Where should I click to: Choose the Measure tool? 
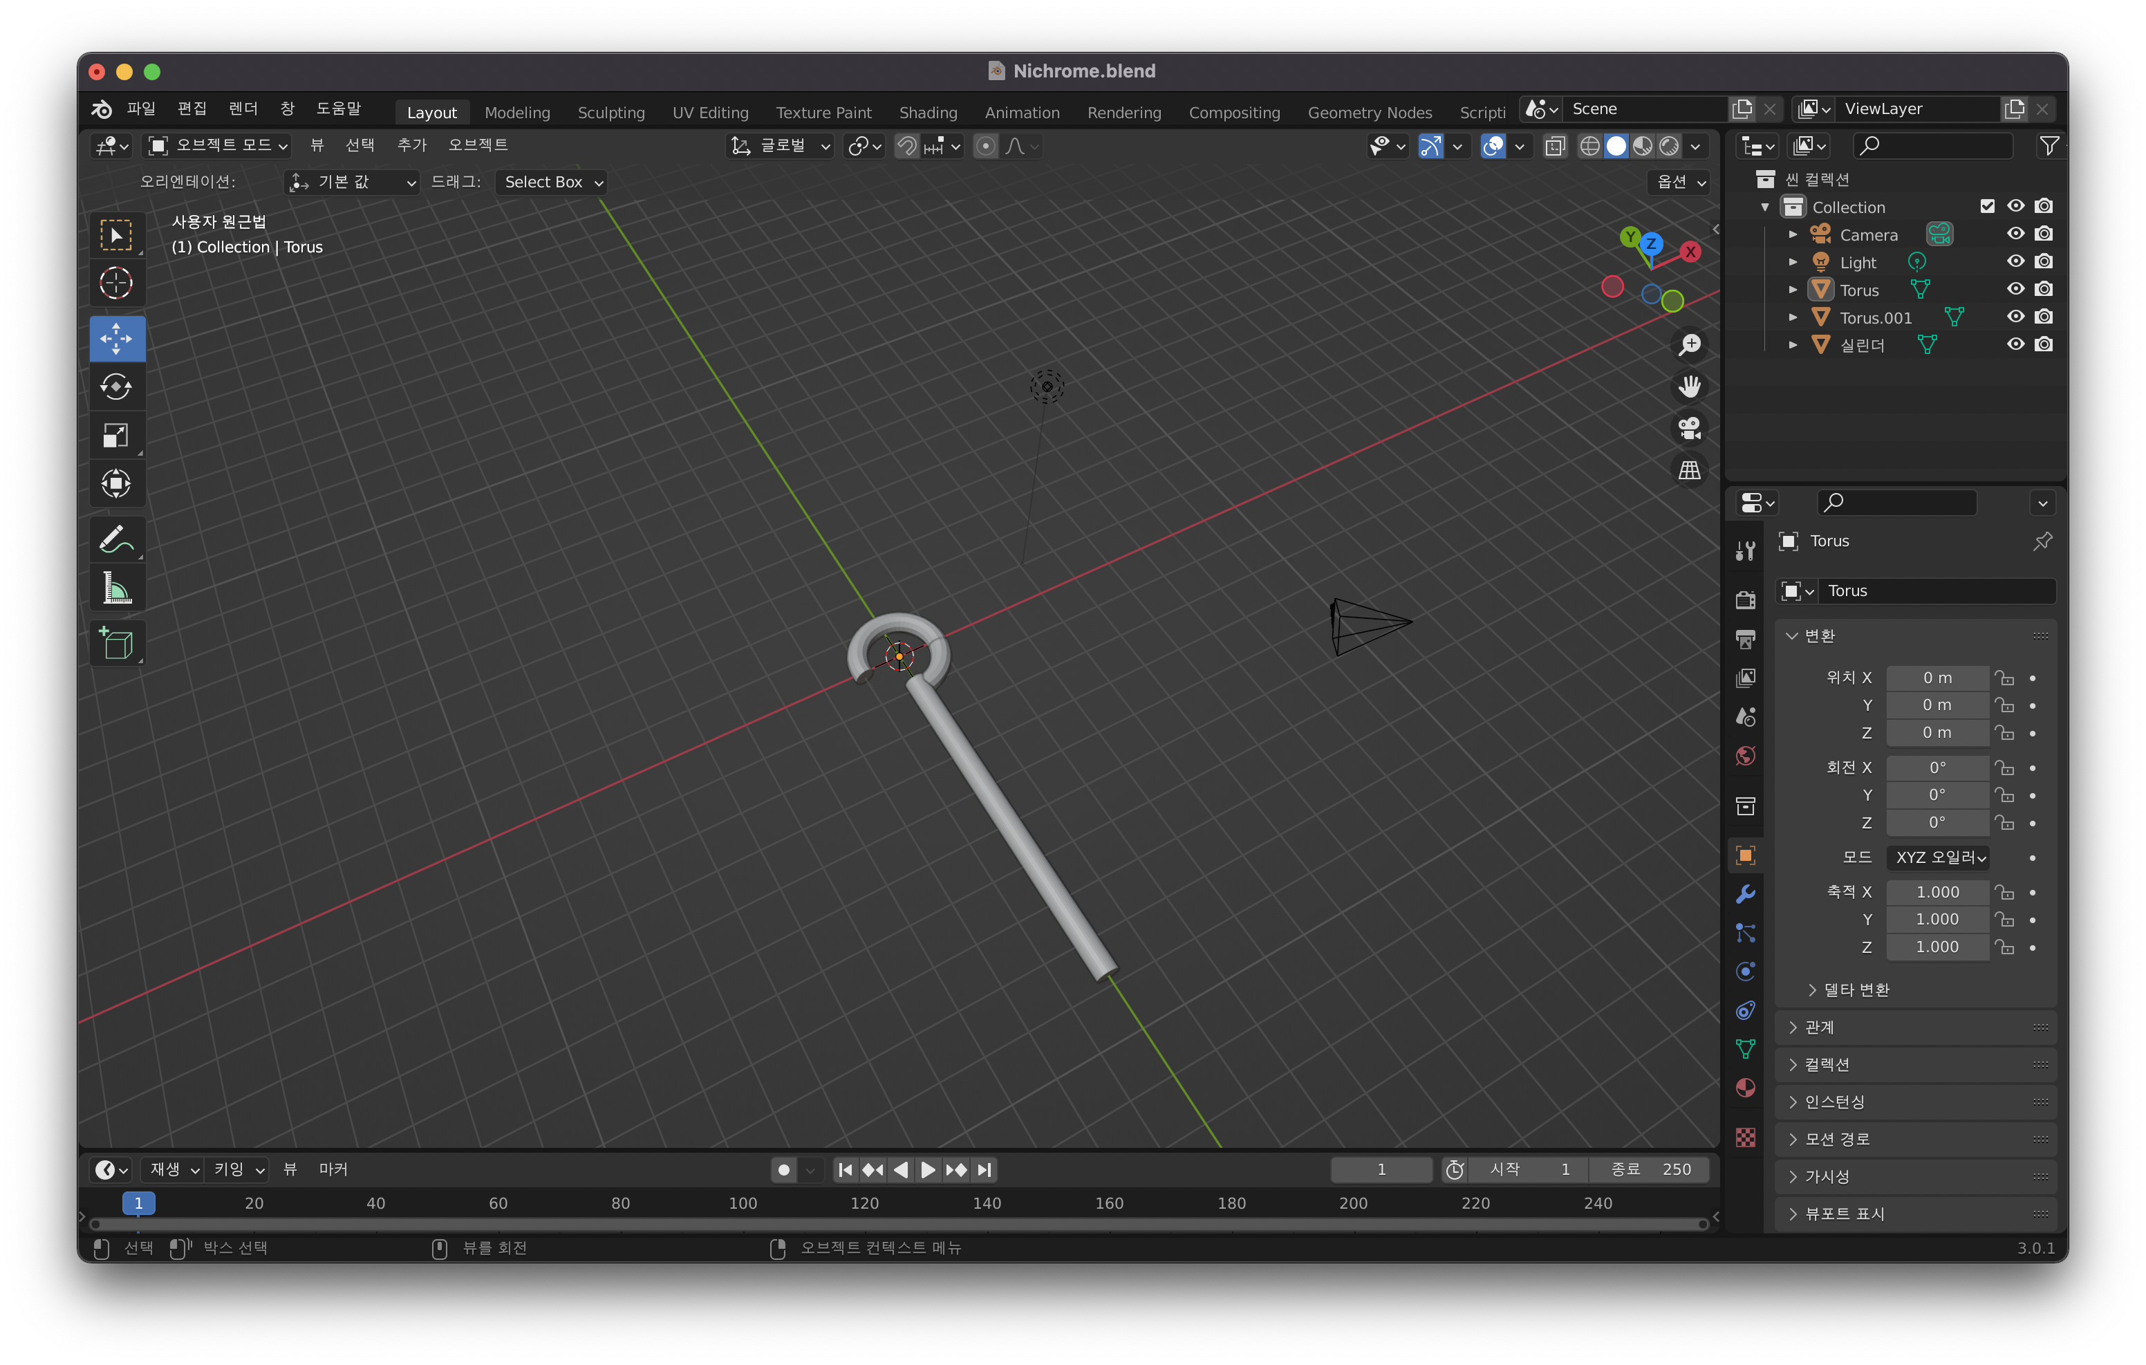pos(116,588)
